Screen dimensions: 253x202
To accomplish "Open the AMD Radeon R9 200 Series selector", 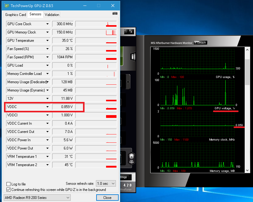I will pyautogui.click(x=37, y=198).
